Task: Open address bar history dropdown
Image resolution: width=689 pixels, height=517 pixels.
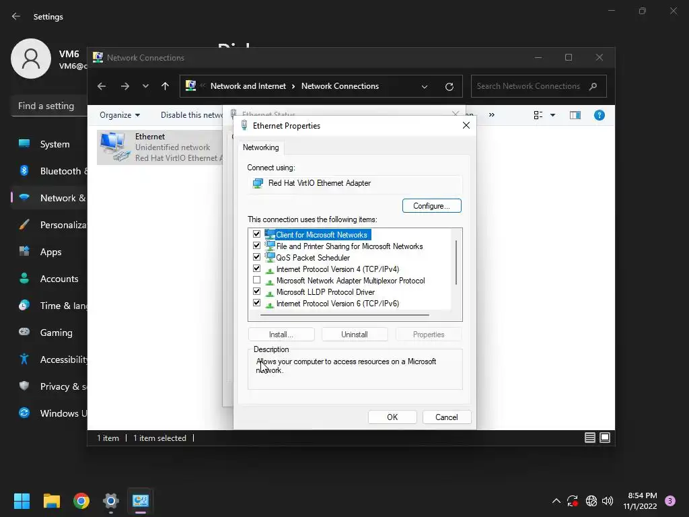Action: click(425, 87)
